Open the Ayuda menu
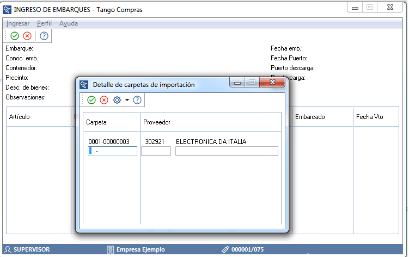409x257 pixels. click(69, 23)
